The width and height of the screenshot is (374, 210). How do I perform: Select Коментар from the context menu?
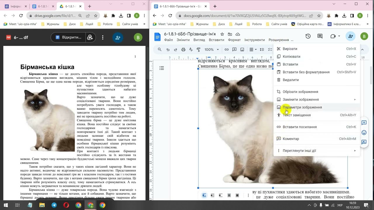click(x=317, y=139)
